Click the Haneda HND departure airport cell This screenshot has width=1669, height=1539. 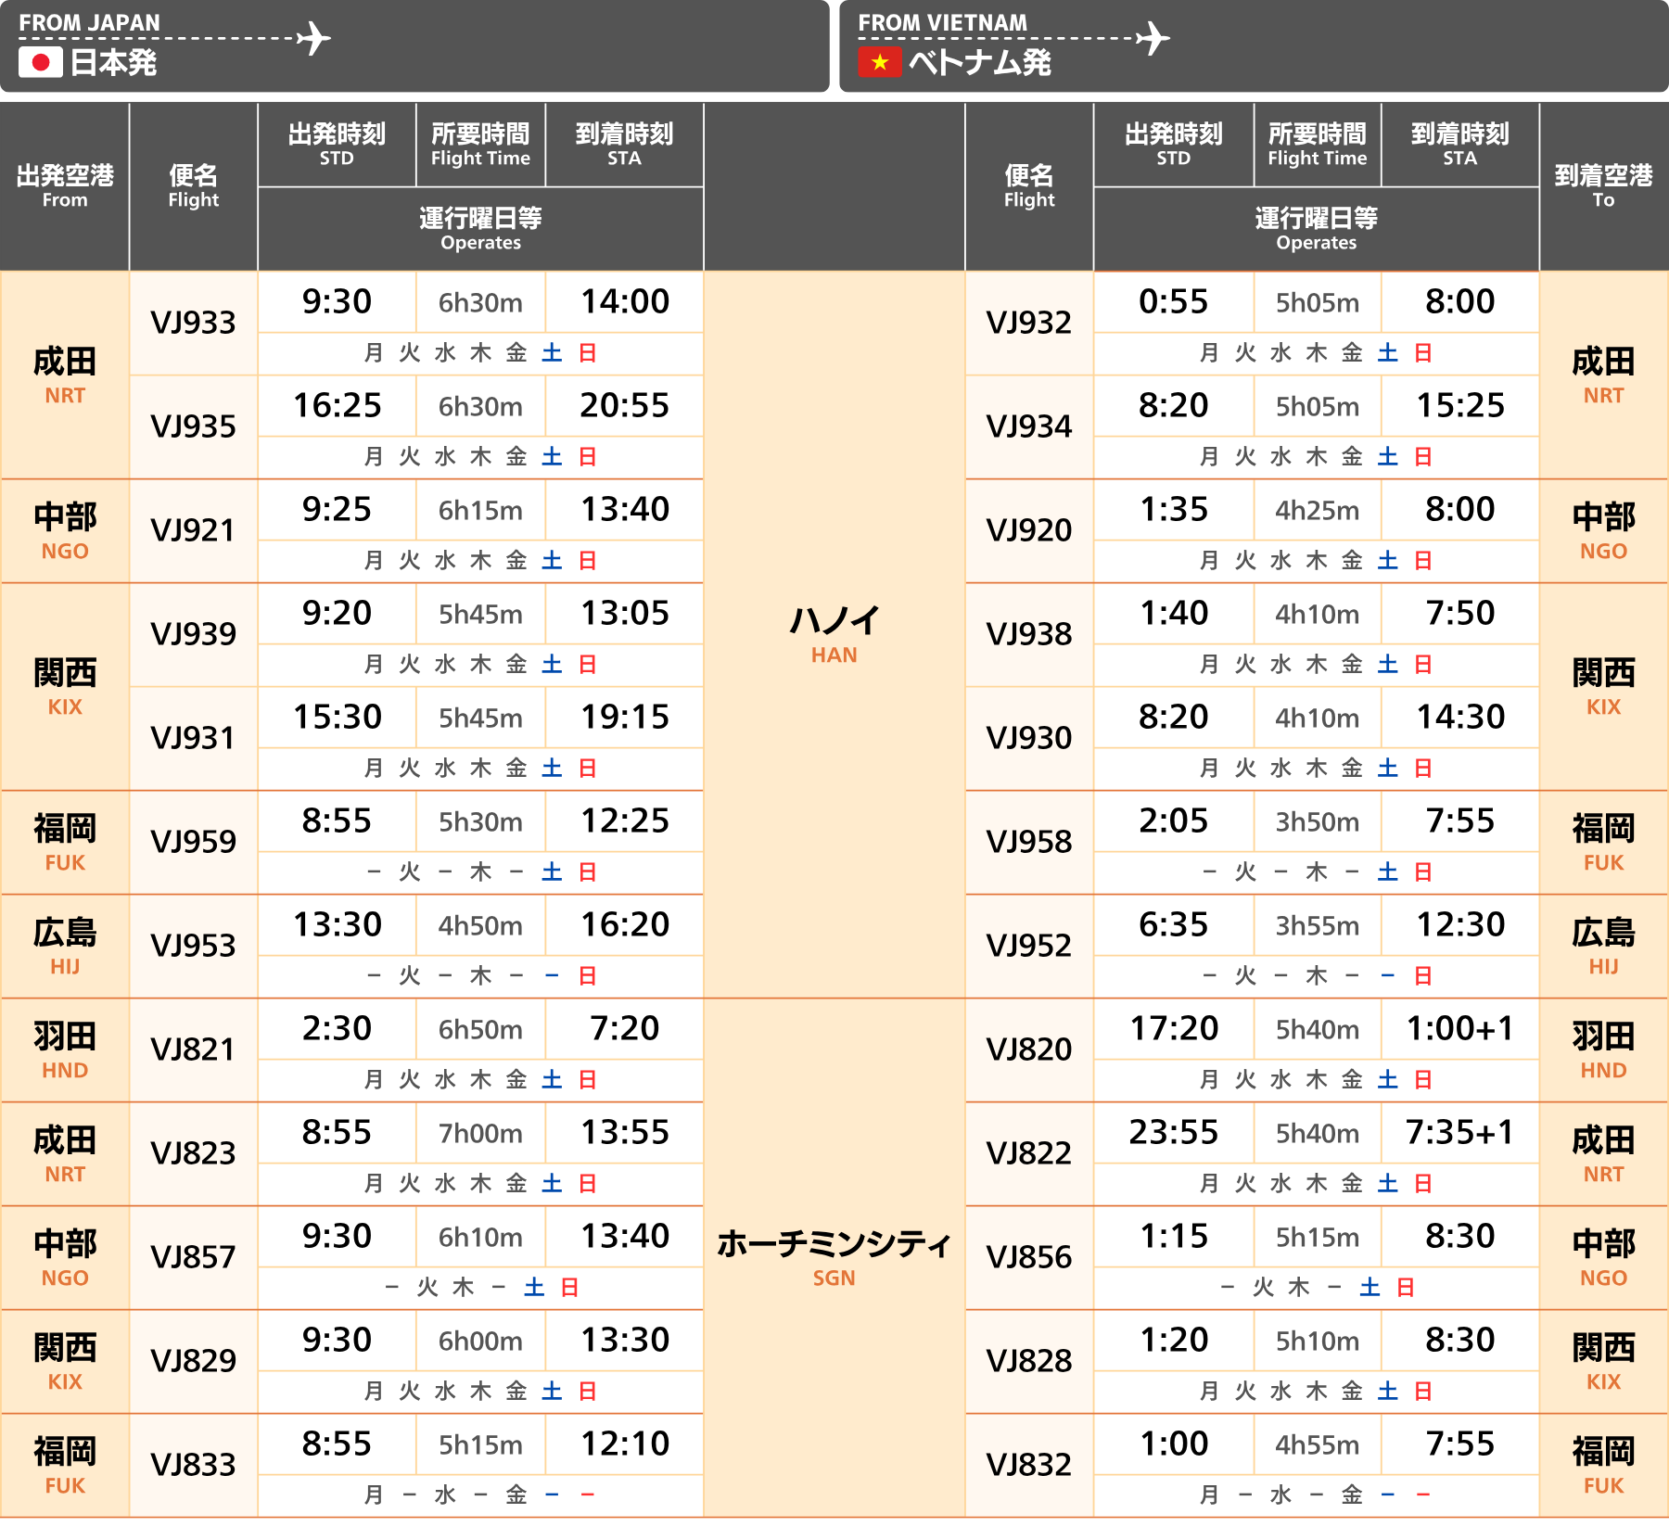(65, 1049)
